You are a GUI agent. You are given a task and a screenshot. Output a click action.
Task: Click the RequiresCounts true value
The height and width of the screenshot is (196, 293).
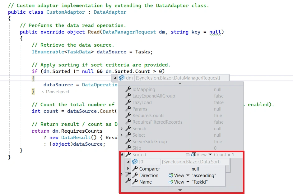218,115
